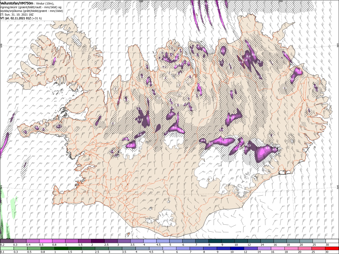Click the 0.38 snowfall value on the map
Image resolution: width=339 pixels, height=254 pixels.
[x=140, y=120]
